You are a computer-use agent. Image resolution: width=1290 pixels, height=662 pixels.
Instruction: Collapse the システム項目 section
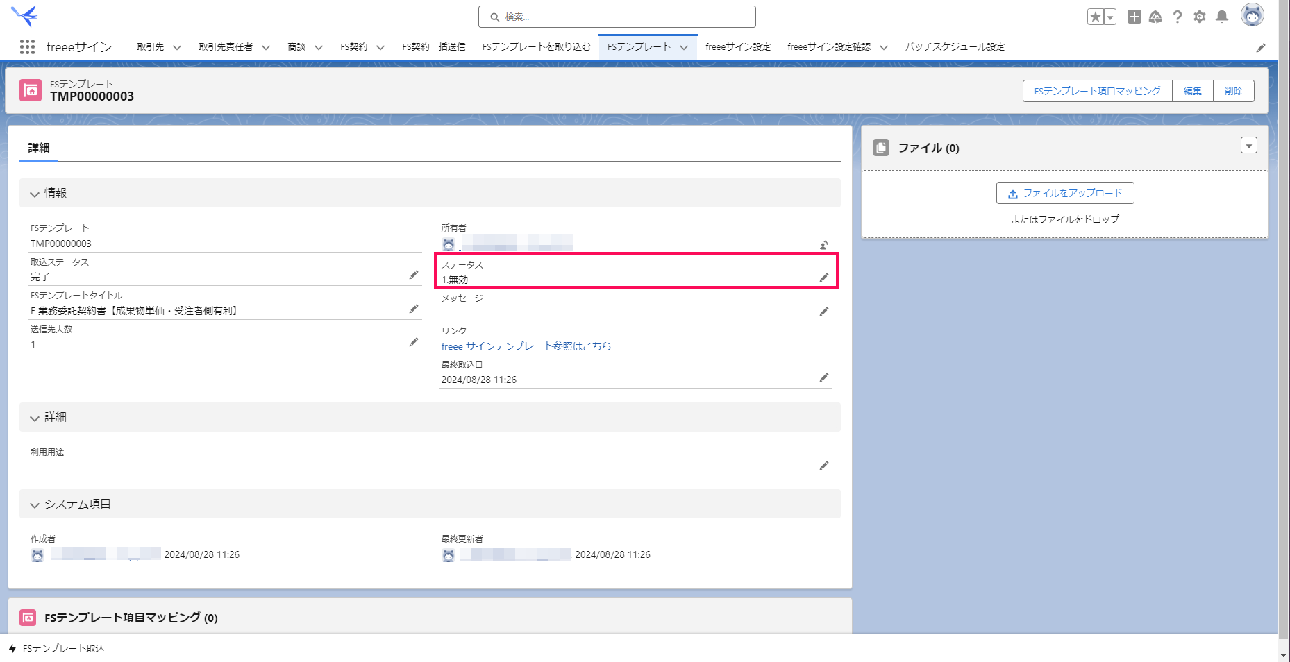(x=35, y=504)
